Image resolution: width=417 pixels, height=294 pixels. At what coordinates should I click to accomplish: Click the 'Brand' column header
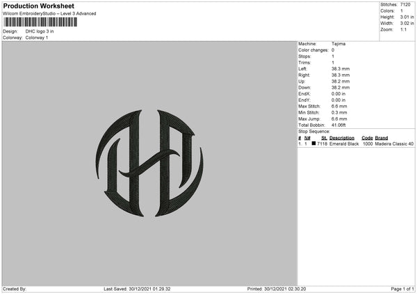(x=382, y=138)
